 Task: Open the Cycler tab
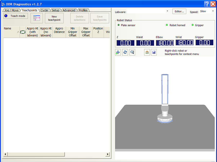tap(44, 10)
